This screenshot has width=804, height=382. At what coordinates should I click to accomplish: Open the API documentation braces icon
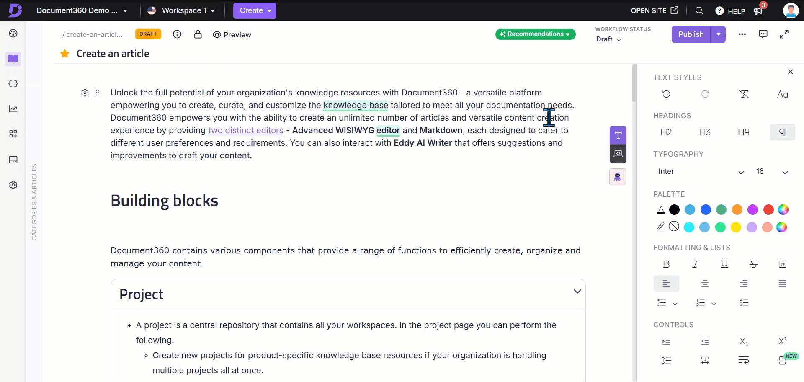[x=13, y=84]
